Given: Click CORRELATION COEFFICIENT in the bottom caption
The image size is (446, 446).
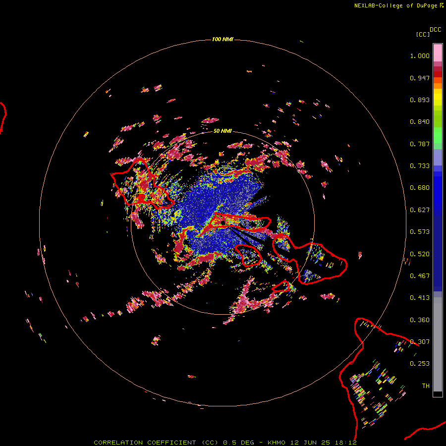Looking at the screenshot, I should 145,443.
